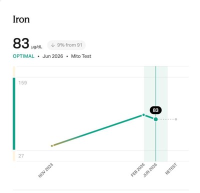The height and width of the screenshot is (193, 200).
Task: Click the upper limit value 159
Action: [22, 82]
